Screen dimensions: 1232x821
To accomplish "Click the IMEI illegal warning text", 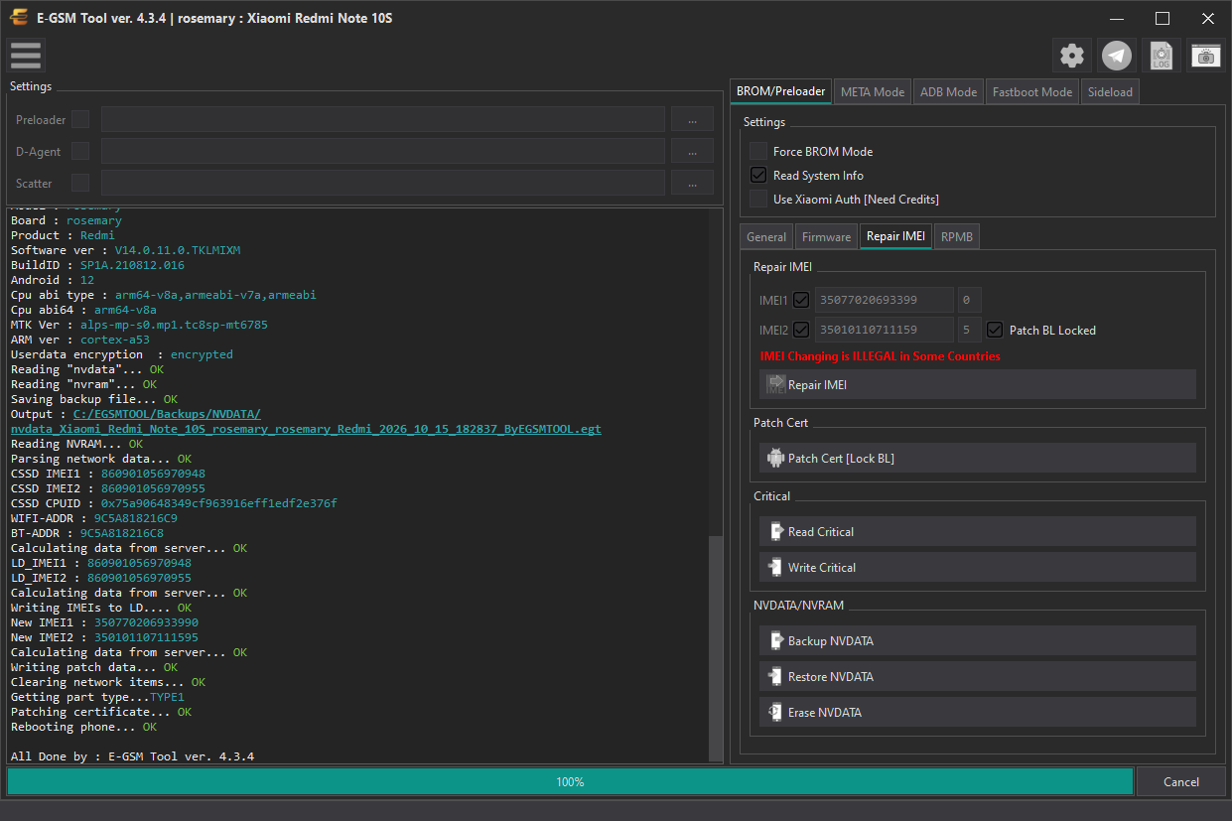I will click(880, 355).
